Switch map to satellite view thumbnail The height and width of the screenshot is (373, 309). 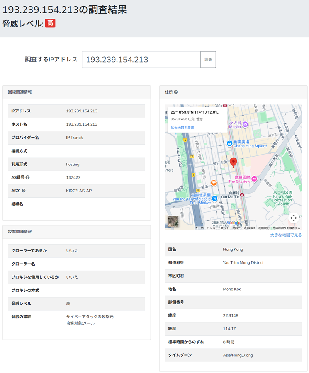[173, 221]
